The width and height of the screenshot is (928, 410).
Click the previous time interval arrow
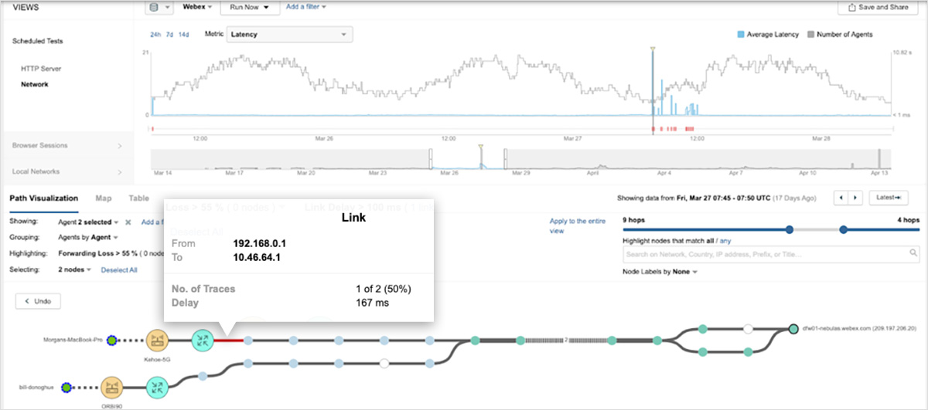pyautogui.click(x=841, y=198)
